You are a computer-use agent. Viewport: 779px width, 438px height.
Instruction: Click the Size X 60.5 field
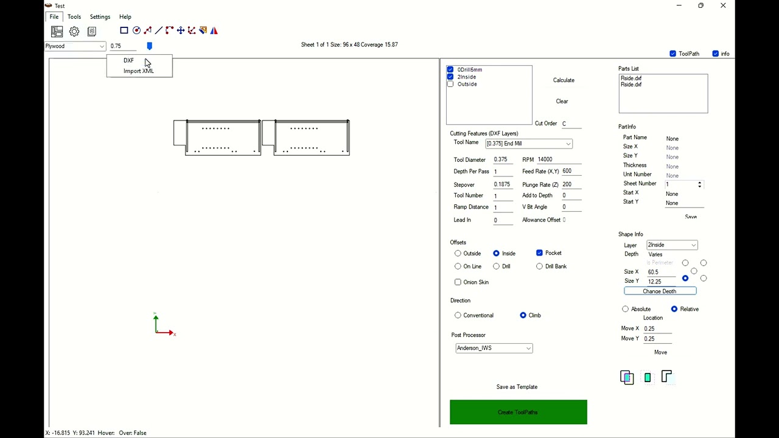coord(661,273)
